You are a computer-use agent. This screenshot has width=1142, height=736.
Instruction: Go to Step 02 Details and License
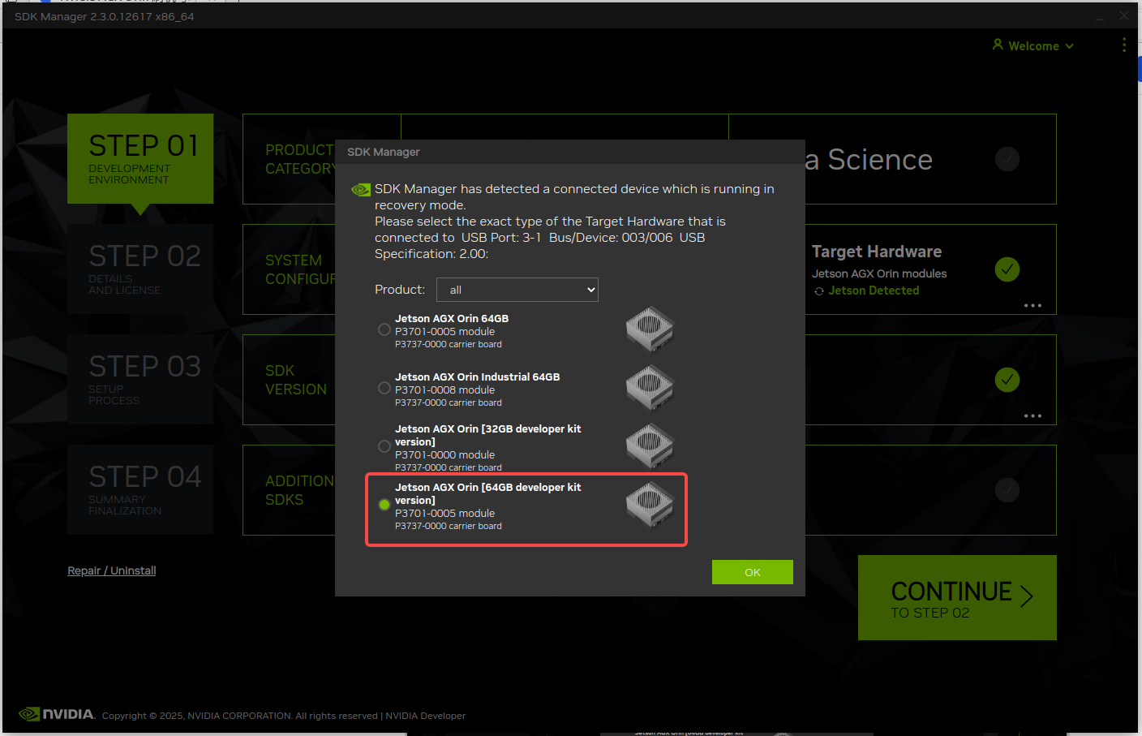coord(140,269)
